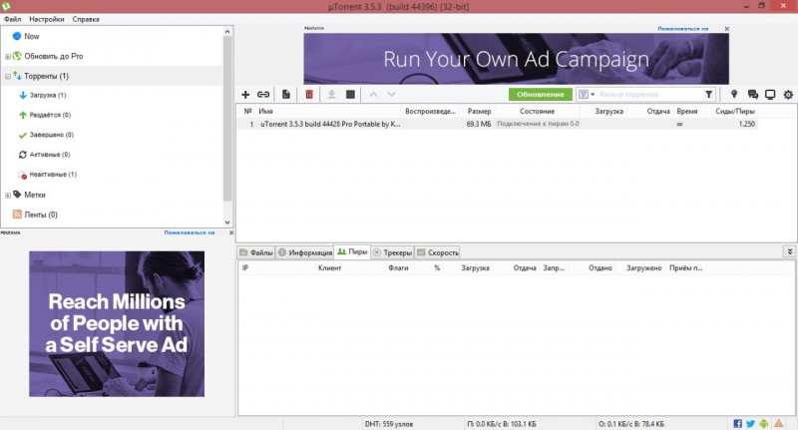Click the red Remove torrent trash icon

click(x=309, y=94)
